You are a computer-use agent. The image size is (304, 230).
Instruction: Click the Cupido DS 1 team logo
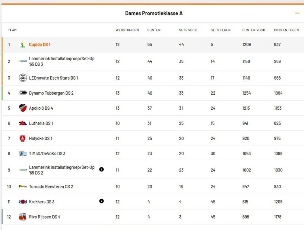[x=23, y=45]
